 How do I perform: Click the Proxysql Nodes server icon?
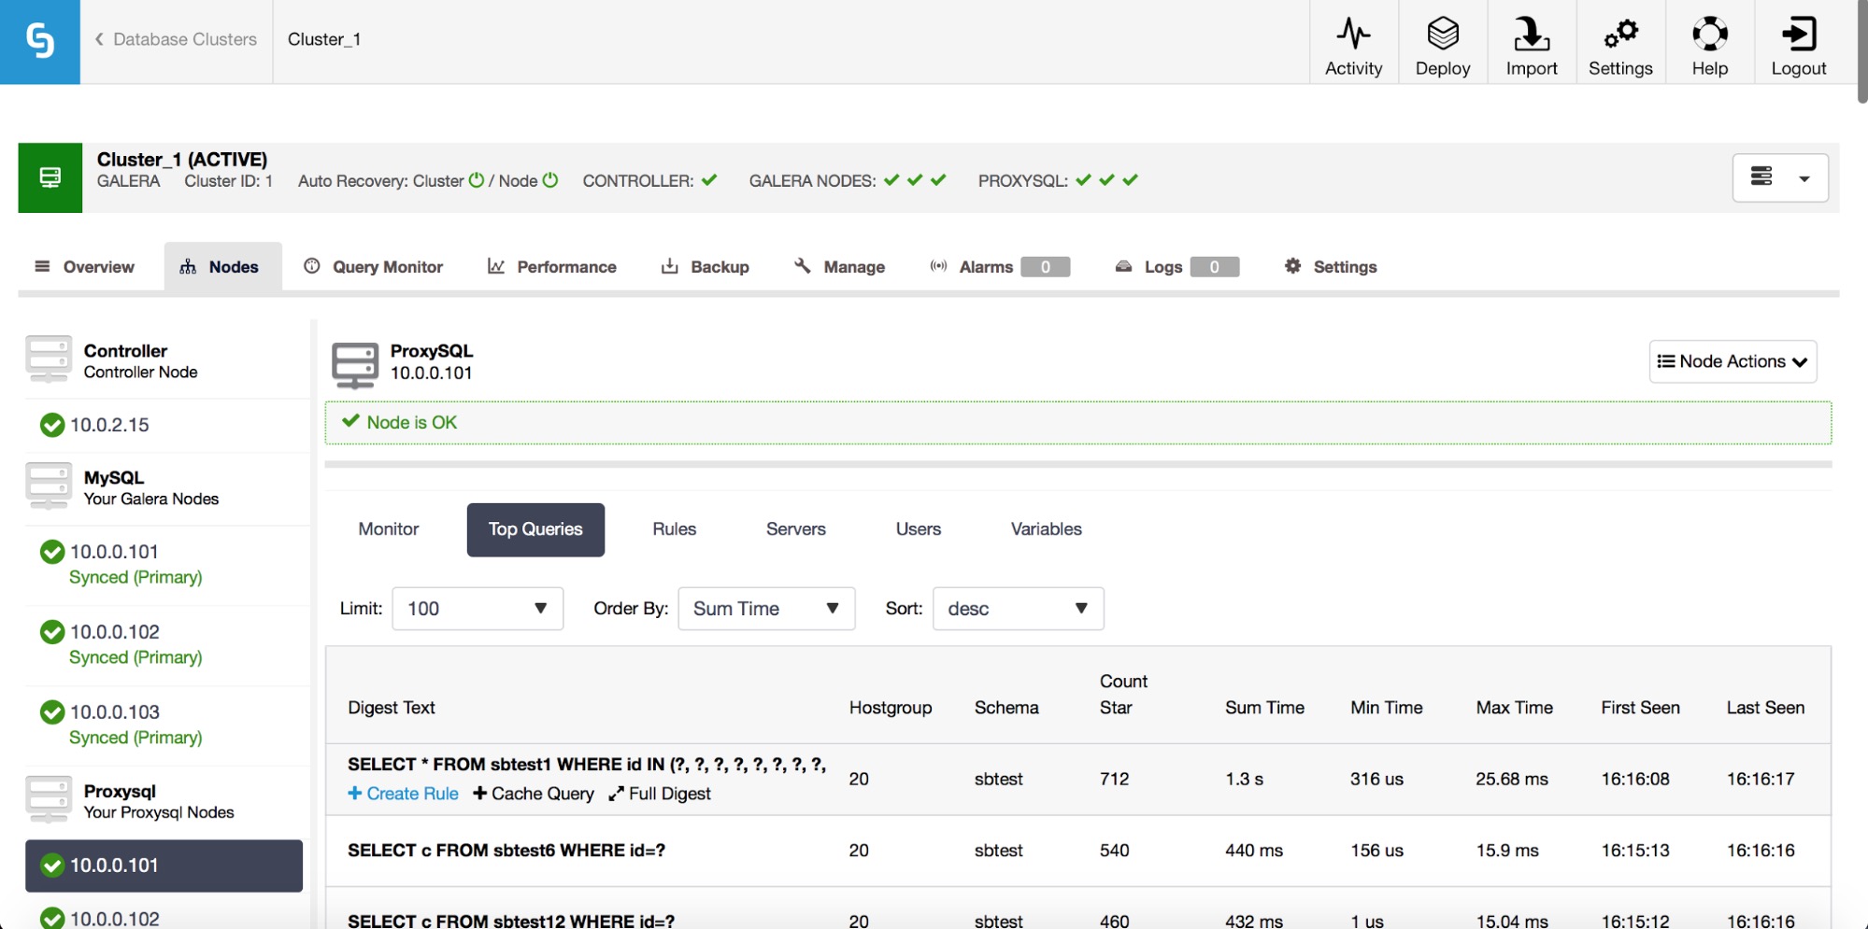(x=49, y=800)
